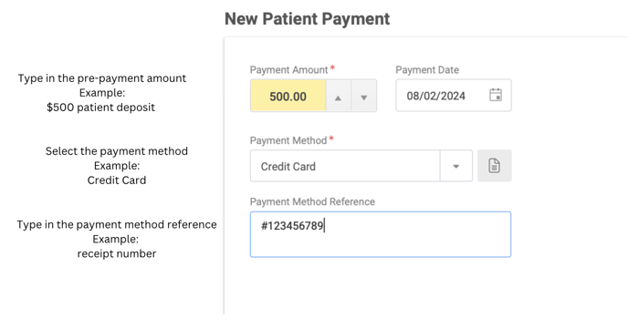
Task: Click the Payment Method Reference label
Action: click(x=312, y=202)
